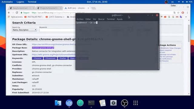This screenshot has width=194, height=109.
Task: Click the terminal window scrollbar
Action: click(x=159, y=58)
